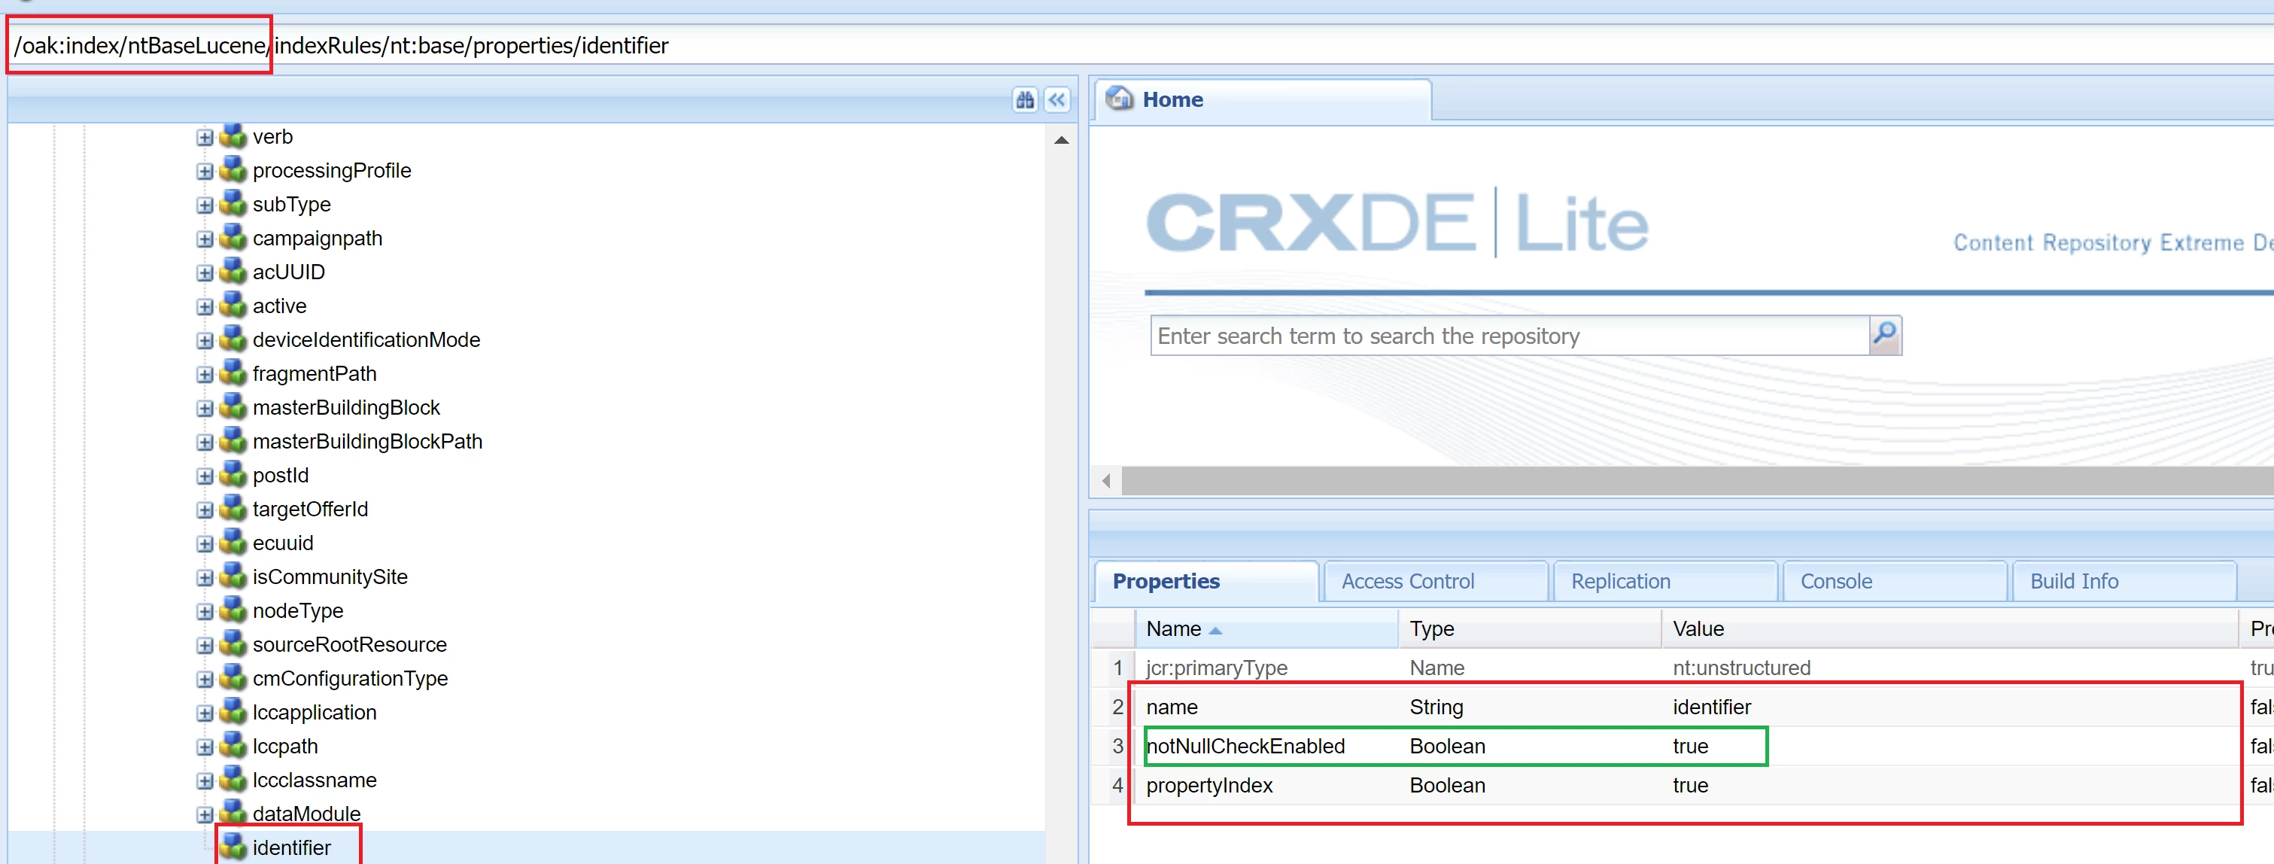2274x864 pixels.
Task: Switch to the Access Control tab
Action: pos(1407,581)
